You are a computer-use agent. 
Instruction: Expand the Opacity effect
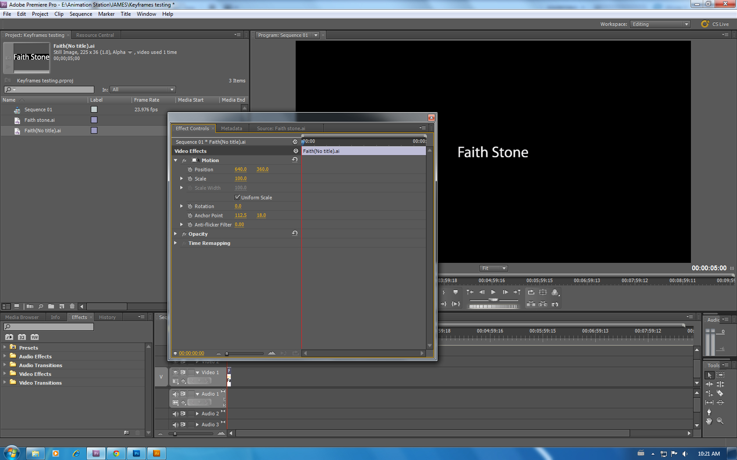[x=175, y=234]
